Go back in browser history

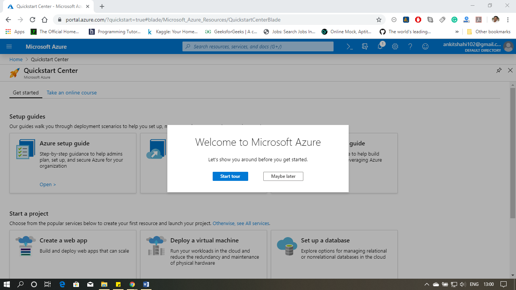point(8,20)
